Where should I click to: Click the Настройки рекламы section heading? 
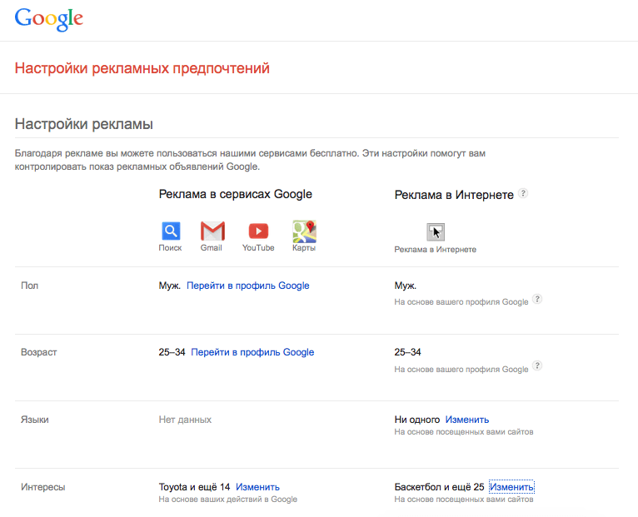click(84, 125)
